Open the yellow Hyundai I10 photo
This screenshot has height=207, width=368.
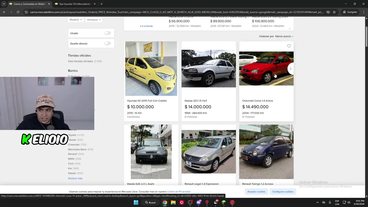[151, 68]
